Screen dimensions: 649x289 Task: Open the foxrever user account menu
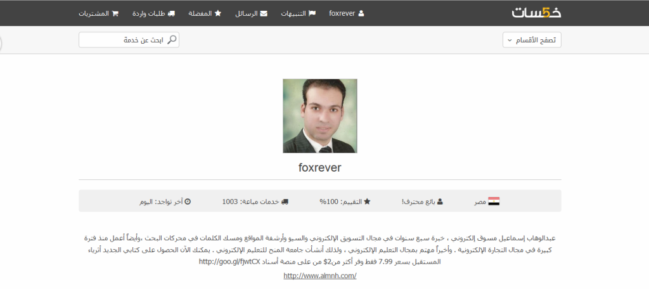click(x=347, y=13)
